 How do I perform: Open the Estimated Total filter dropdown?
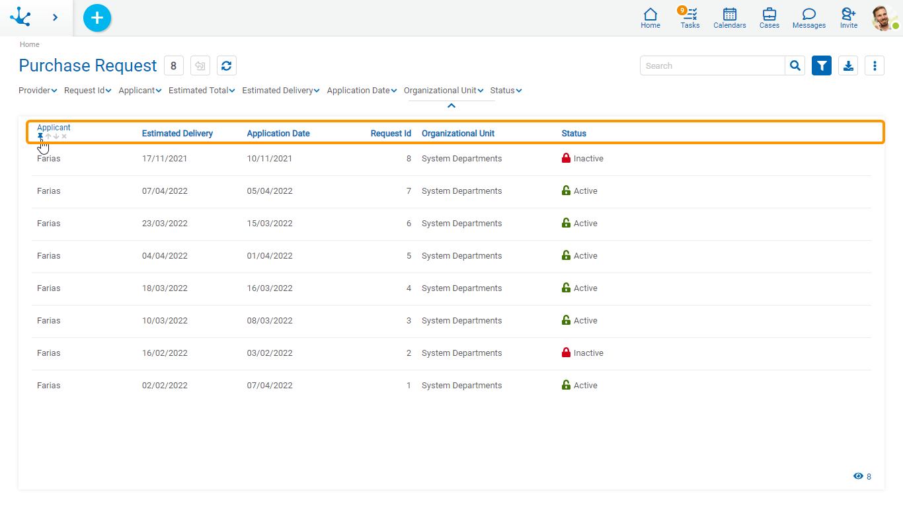point(202,91)
